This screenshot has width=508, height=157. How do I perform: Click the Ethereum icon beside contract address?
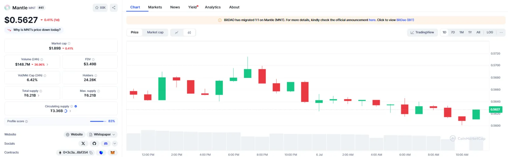tap(60, 153)
